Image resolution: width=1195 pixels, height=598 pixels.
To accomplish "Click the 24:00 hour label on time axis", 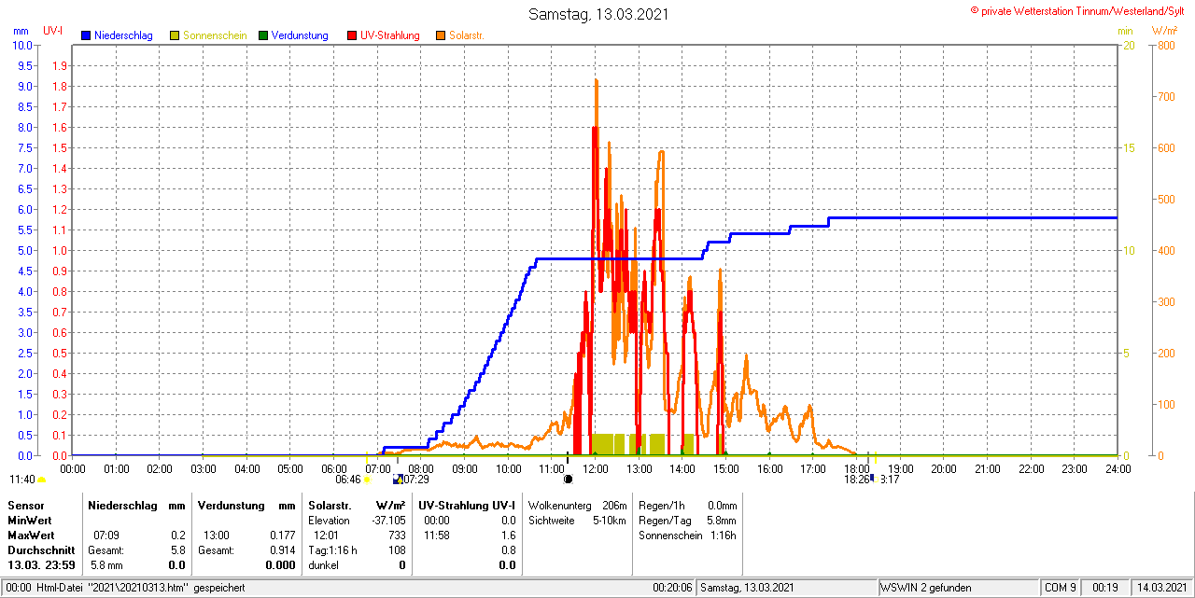I will tap(1118, 468).
